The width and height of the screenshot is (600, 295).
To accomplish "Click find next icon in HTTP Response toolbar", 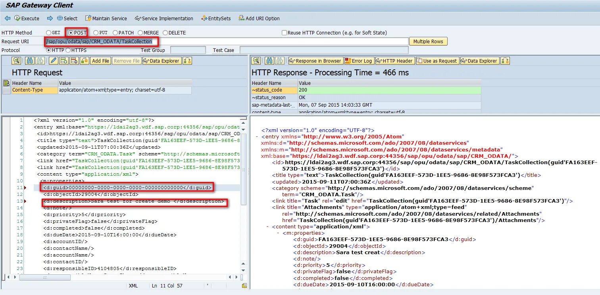I will tap(279, 61).
